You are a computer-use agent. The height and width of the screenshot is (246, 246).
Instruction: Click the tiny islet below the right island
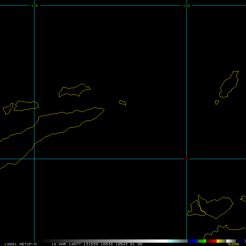pyautogui.click(x=217, y=102)
